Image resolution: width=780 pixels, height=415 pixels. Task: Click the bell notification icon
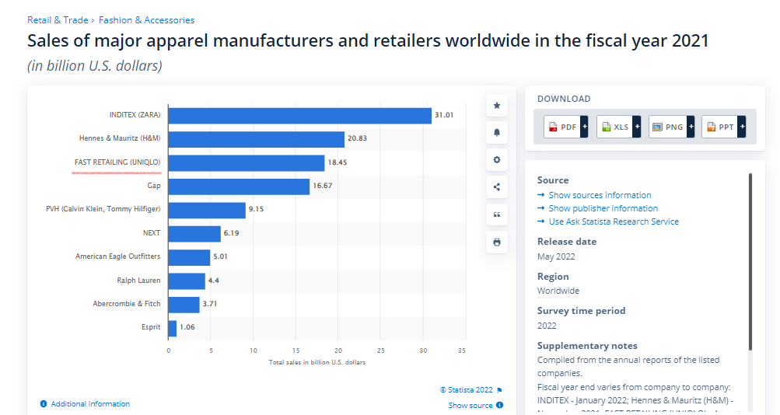pyautogui.click(x=497, y=132)
